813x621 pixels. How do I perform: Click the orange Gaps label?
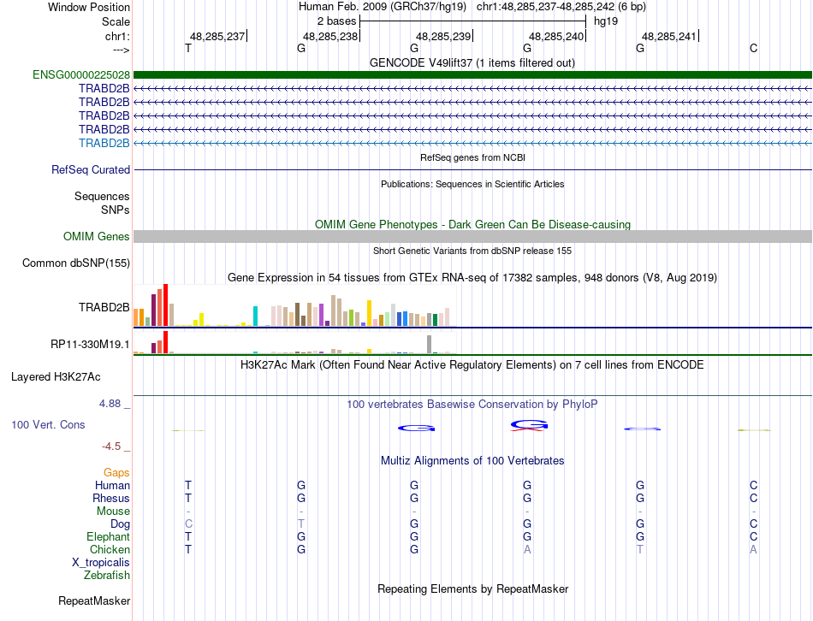[x=116, y=472]
